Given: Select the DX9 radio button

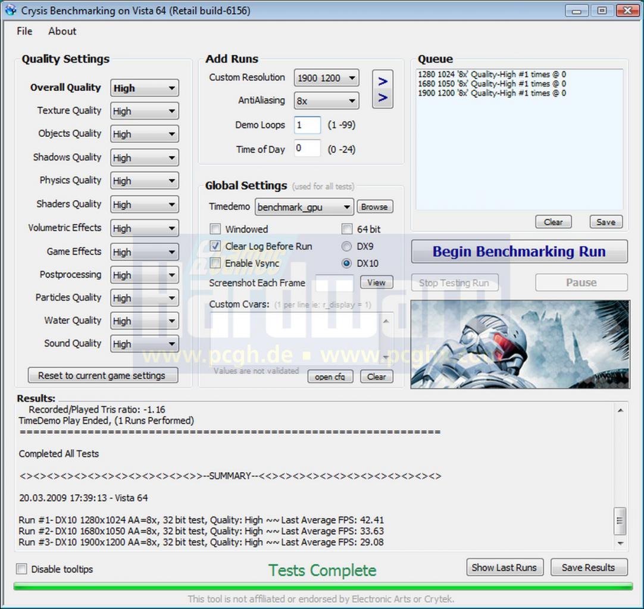Looking at the screenshot, I should pyautogui.click(x=346, y=246).
